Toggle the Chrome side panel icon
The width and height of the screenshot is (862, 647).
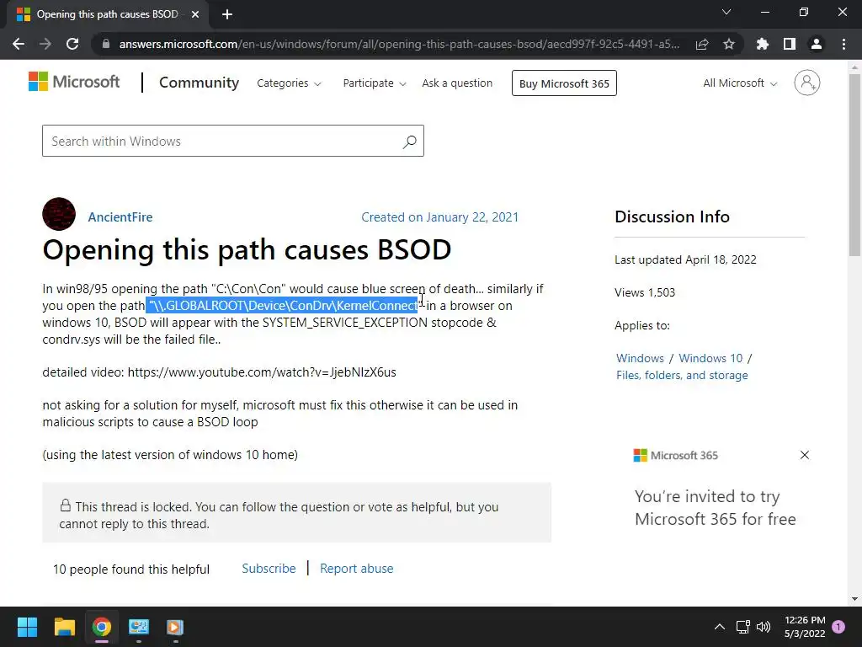pos(790,44)
